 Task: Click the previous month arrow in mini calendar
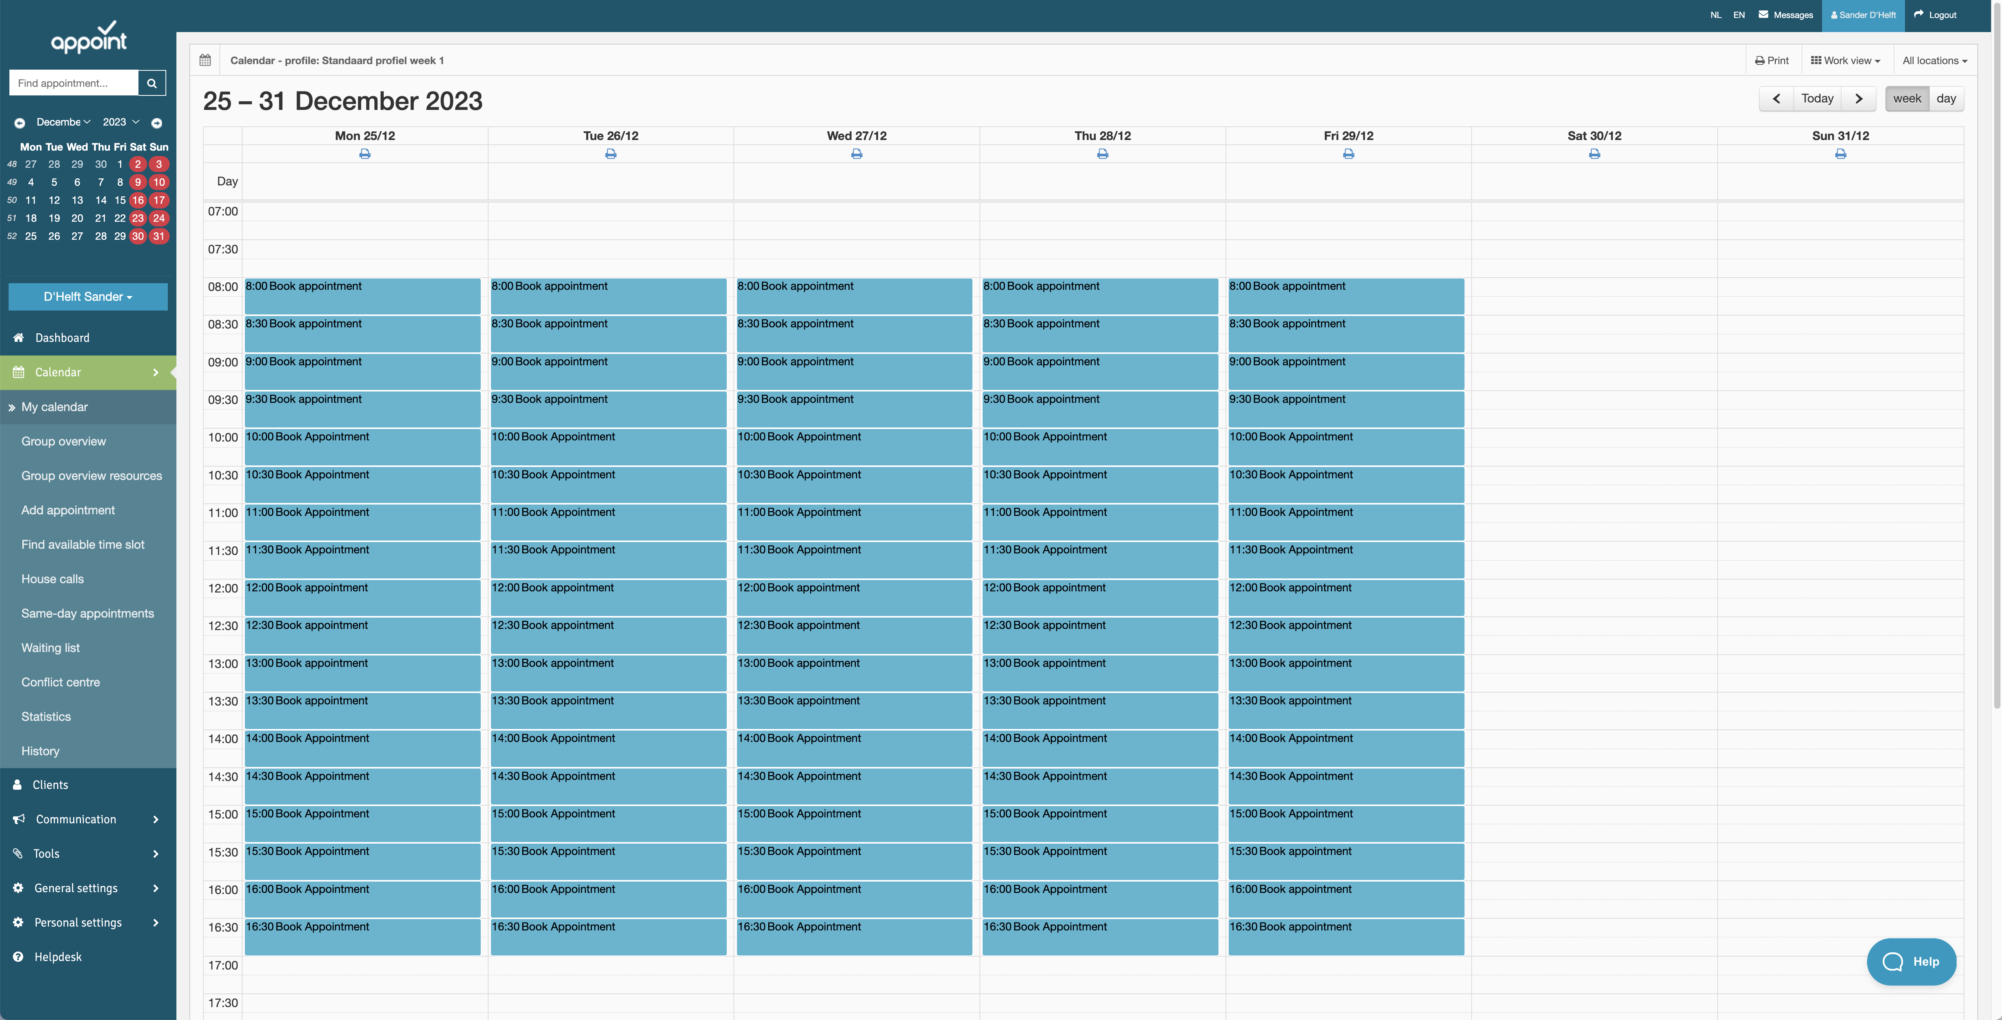pos(19,122)
